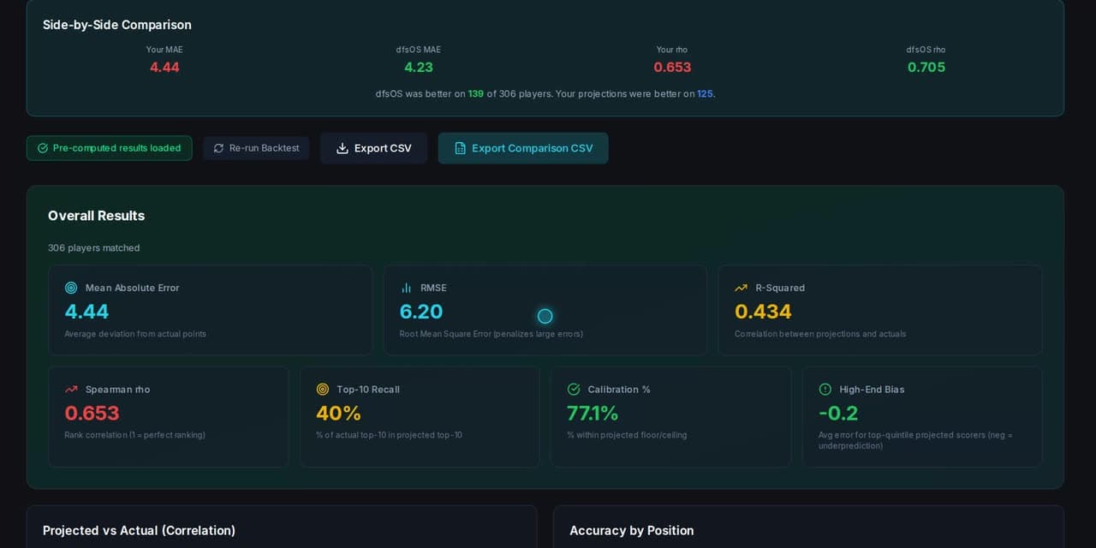
Task: Select the RMSE value 6.20
Action: coord(421,312)
